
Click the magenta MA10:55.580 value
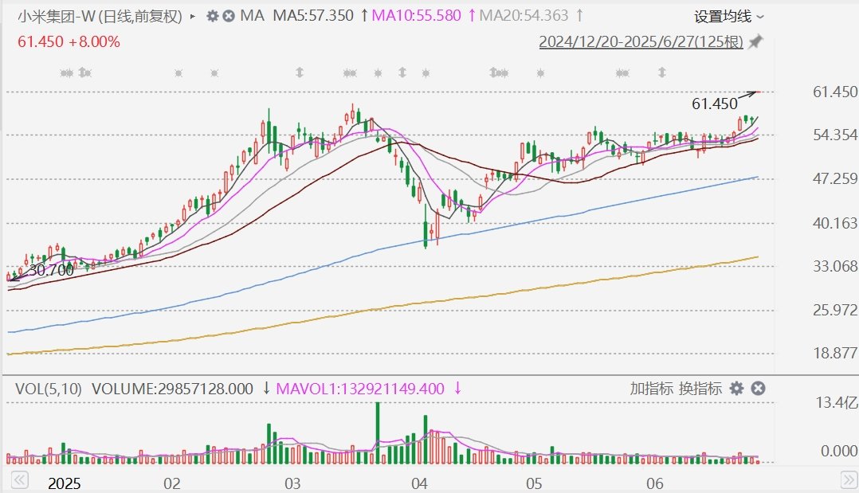pyautogui.click(x=416, y=15)
